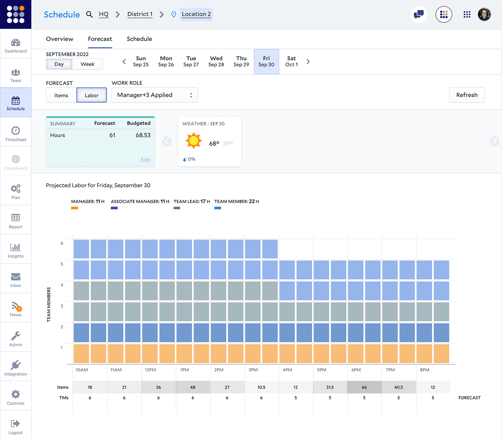Image resolution: width=502 pixels, height=439 pixels.
Task: Select the Schedule calendar icon in sidebar
Action: tap(16, 101)
